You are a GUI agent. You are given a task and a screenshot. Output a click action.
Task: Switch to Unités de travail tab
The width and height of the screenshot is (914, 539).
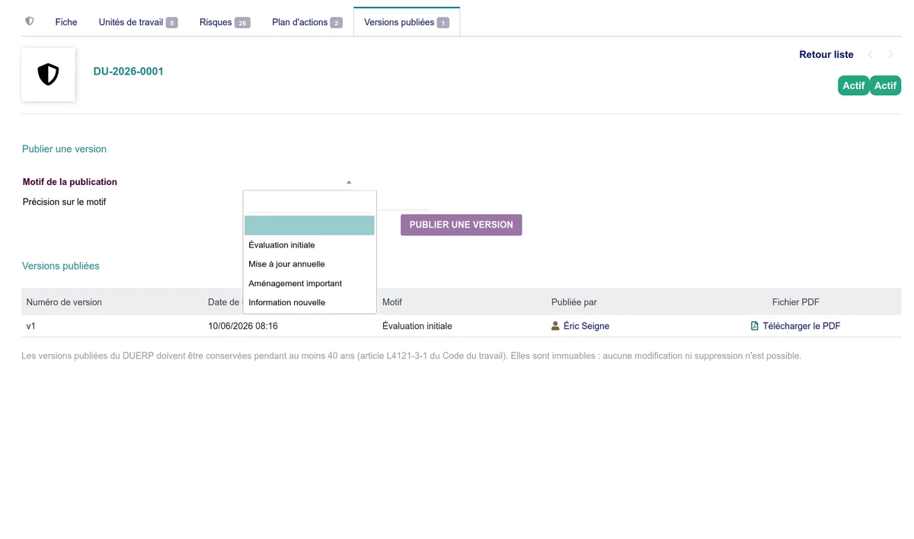coord(138,22)
